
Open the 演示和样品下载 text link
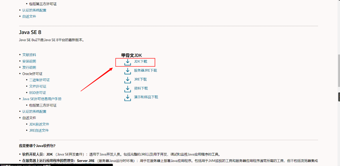click(x=146, y=97)
